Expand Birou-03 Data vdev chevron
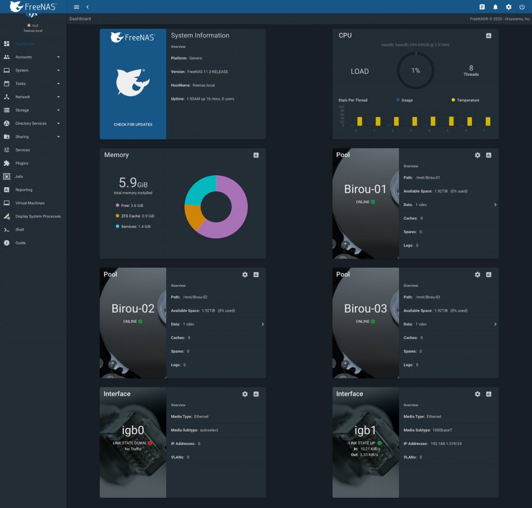Viewport: 532px width, 508px height. pos(495,324)
